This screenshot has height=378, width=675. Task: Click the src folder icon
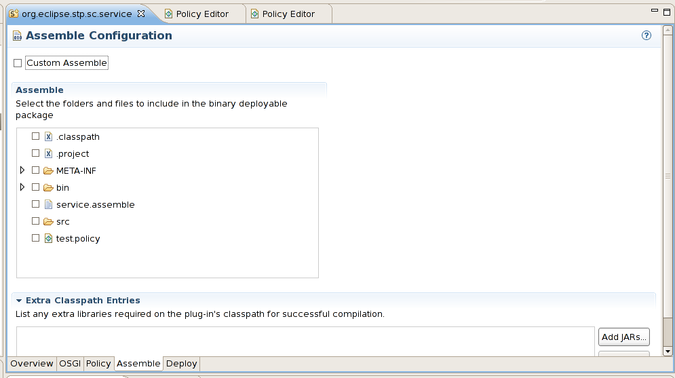(48, 221)
